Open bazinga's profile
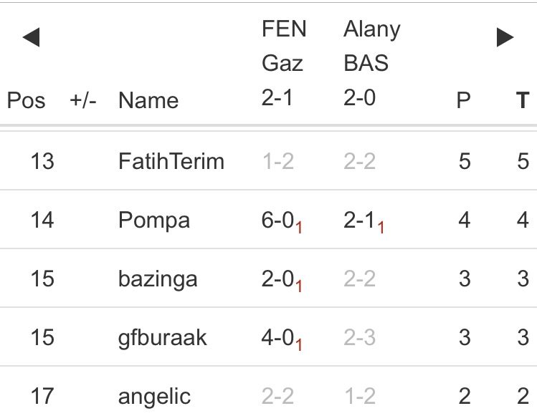This screenshot has width=537, height=416. [x=158, y=279]
